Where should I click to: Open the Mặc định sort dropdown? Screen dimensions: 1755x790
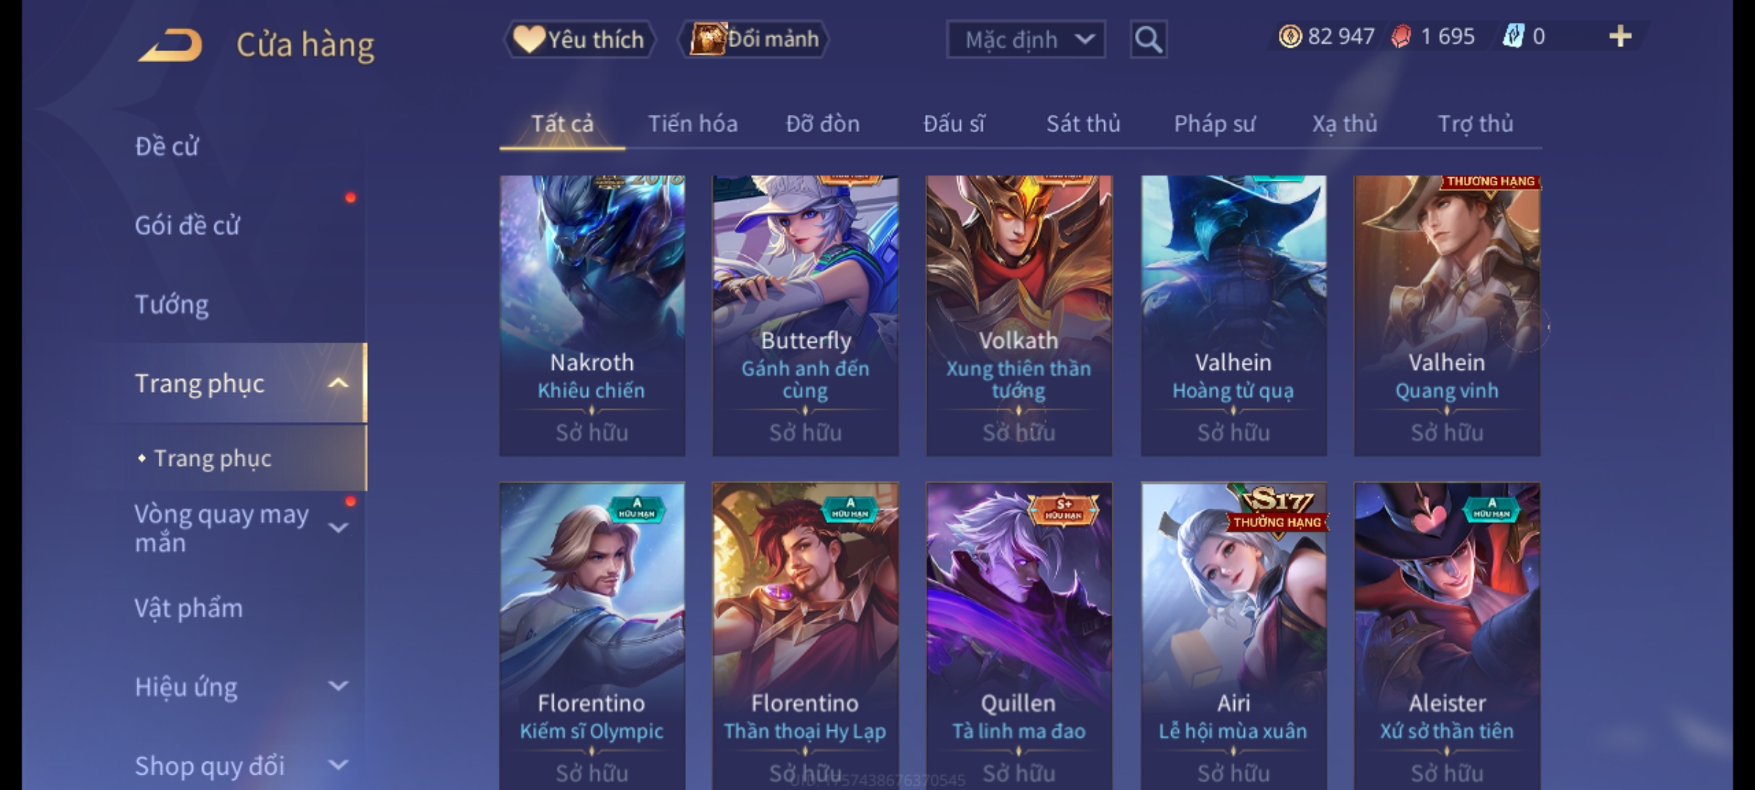[1025, 39]
